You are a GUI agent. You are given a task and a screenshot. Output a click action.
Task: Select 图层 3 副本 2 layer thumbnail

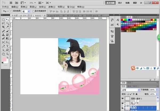coord(127,98)
